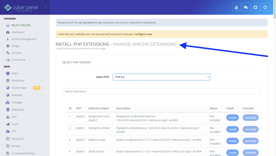Click the FTP cloud upload icon

pyautogui.click(x=8, y=131)
